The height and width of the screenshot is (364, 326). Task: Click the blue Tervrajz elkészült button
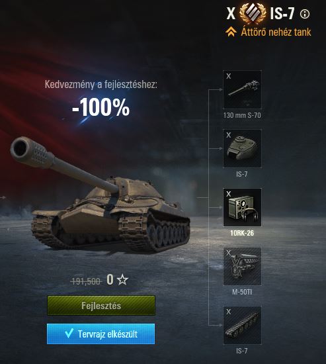tap(101, 334)
